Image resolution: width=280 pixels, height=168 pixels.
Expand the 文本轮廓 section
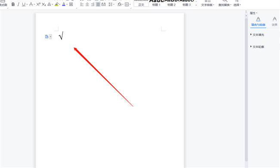coord(257,47)
